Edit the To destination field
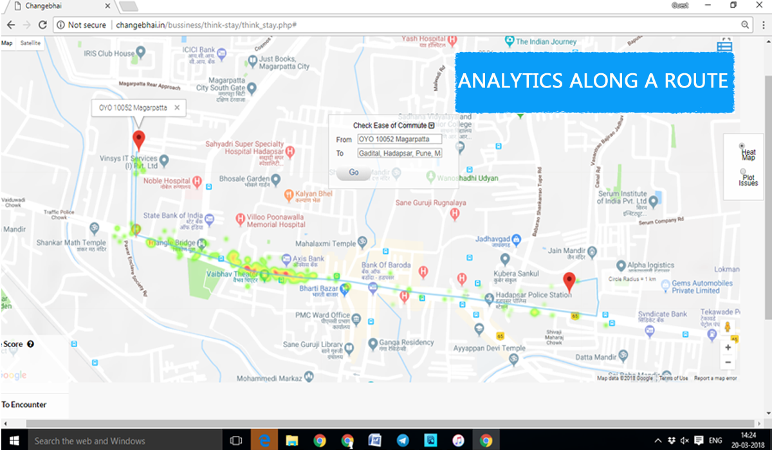 point(400,153)
